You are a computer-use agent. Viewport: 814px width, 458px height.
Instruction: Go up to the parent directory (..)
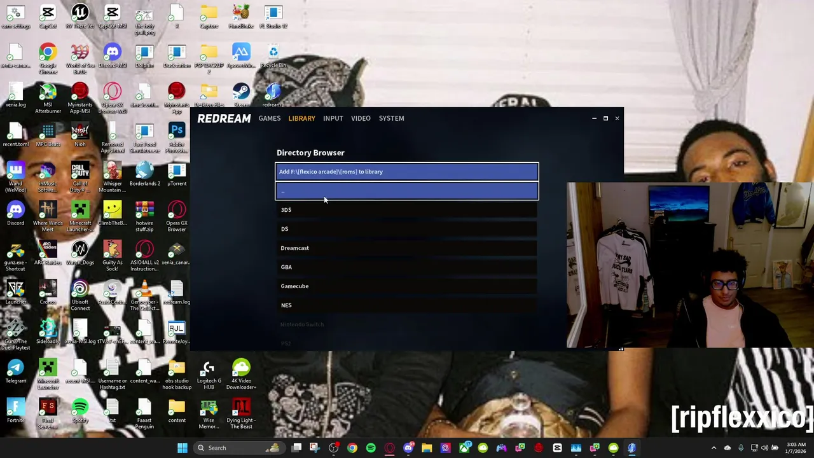[407, 191]
